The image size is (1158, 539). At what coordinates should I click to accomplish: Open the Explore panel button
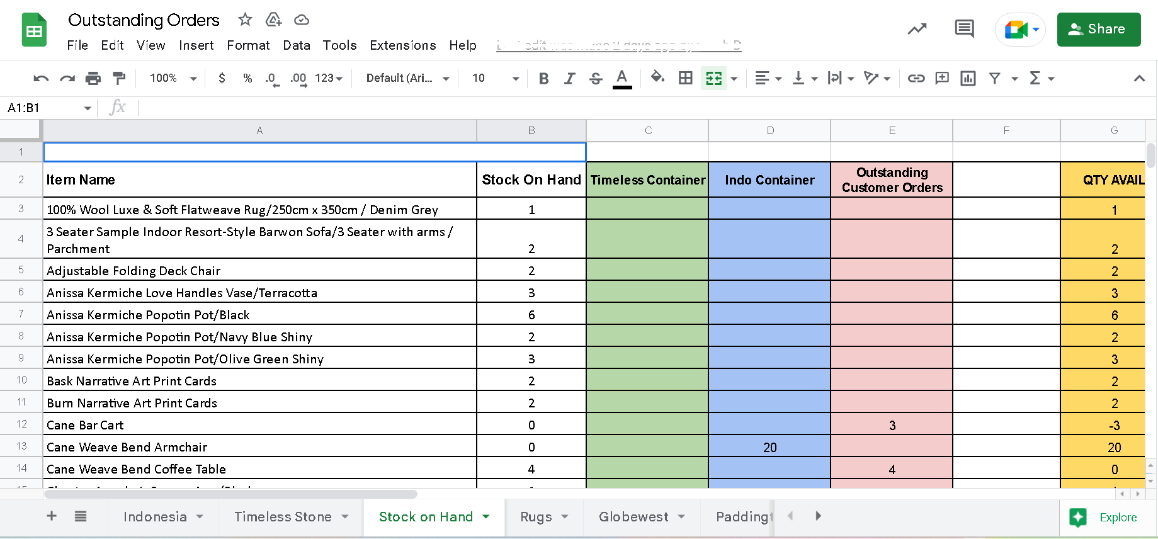click(1107, 517)
